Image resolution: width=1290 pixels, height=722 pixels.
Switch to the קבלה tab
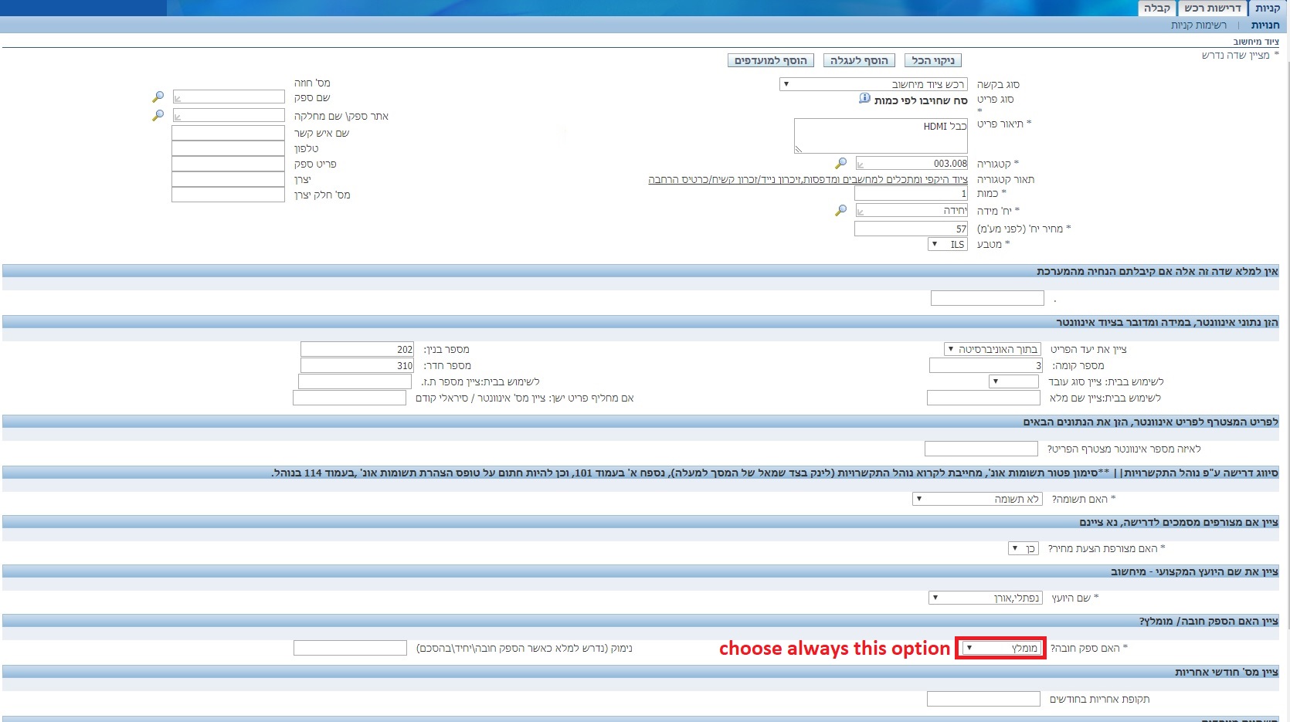click(x=1156, y=8)
